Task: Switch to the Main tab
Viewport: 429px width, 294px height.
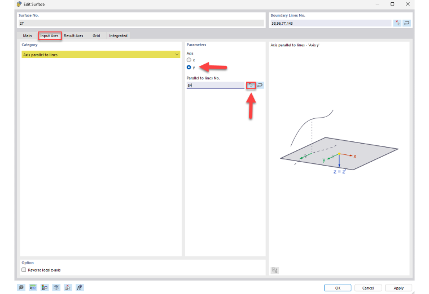Action: pos(27,35)
